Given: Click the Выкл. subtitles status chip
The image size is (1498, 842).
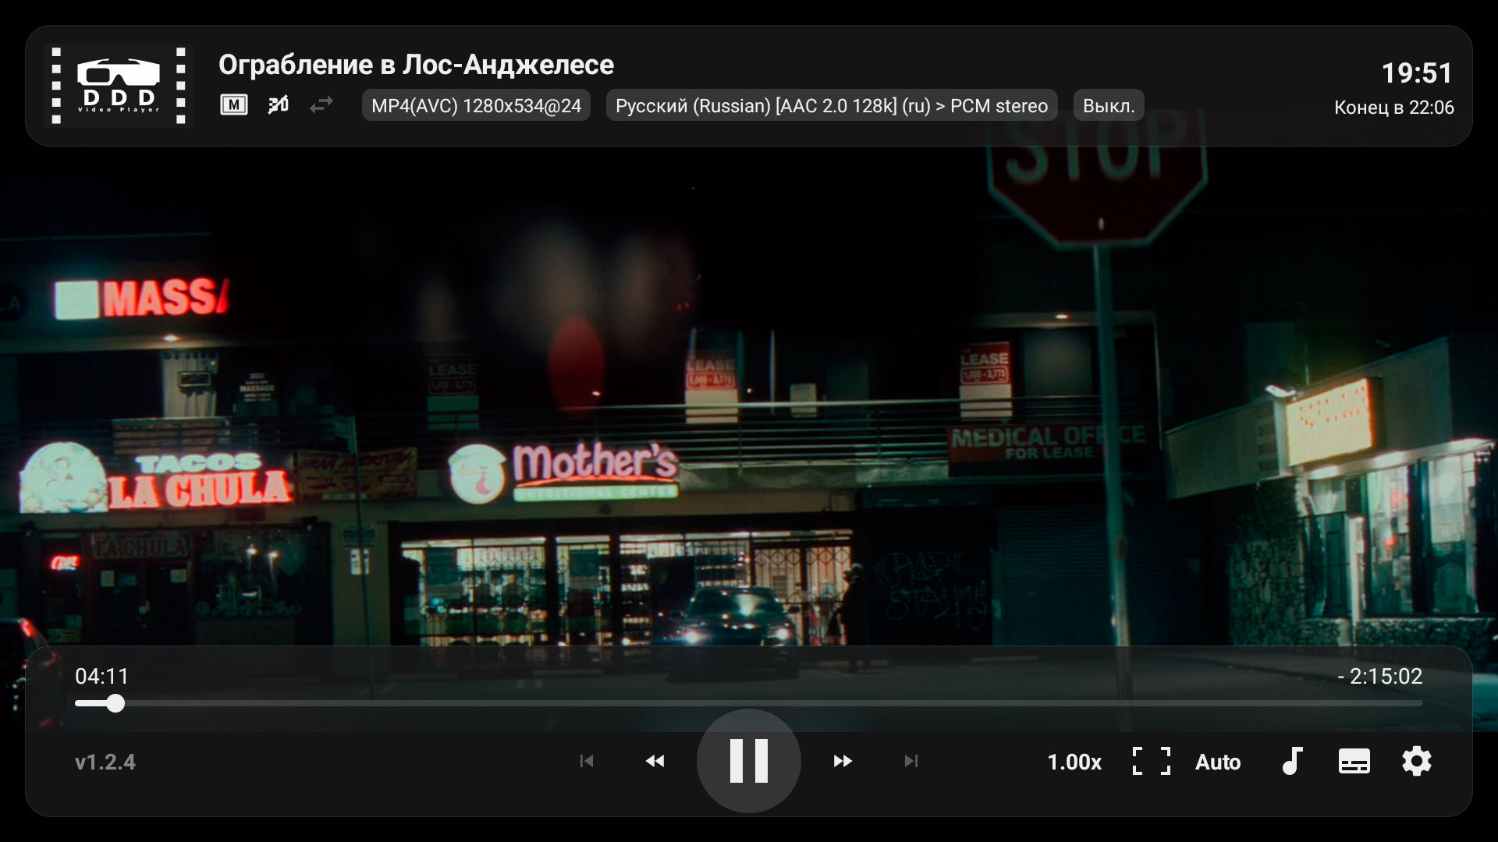Looking at the screenshot, I should 1108,105.
